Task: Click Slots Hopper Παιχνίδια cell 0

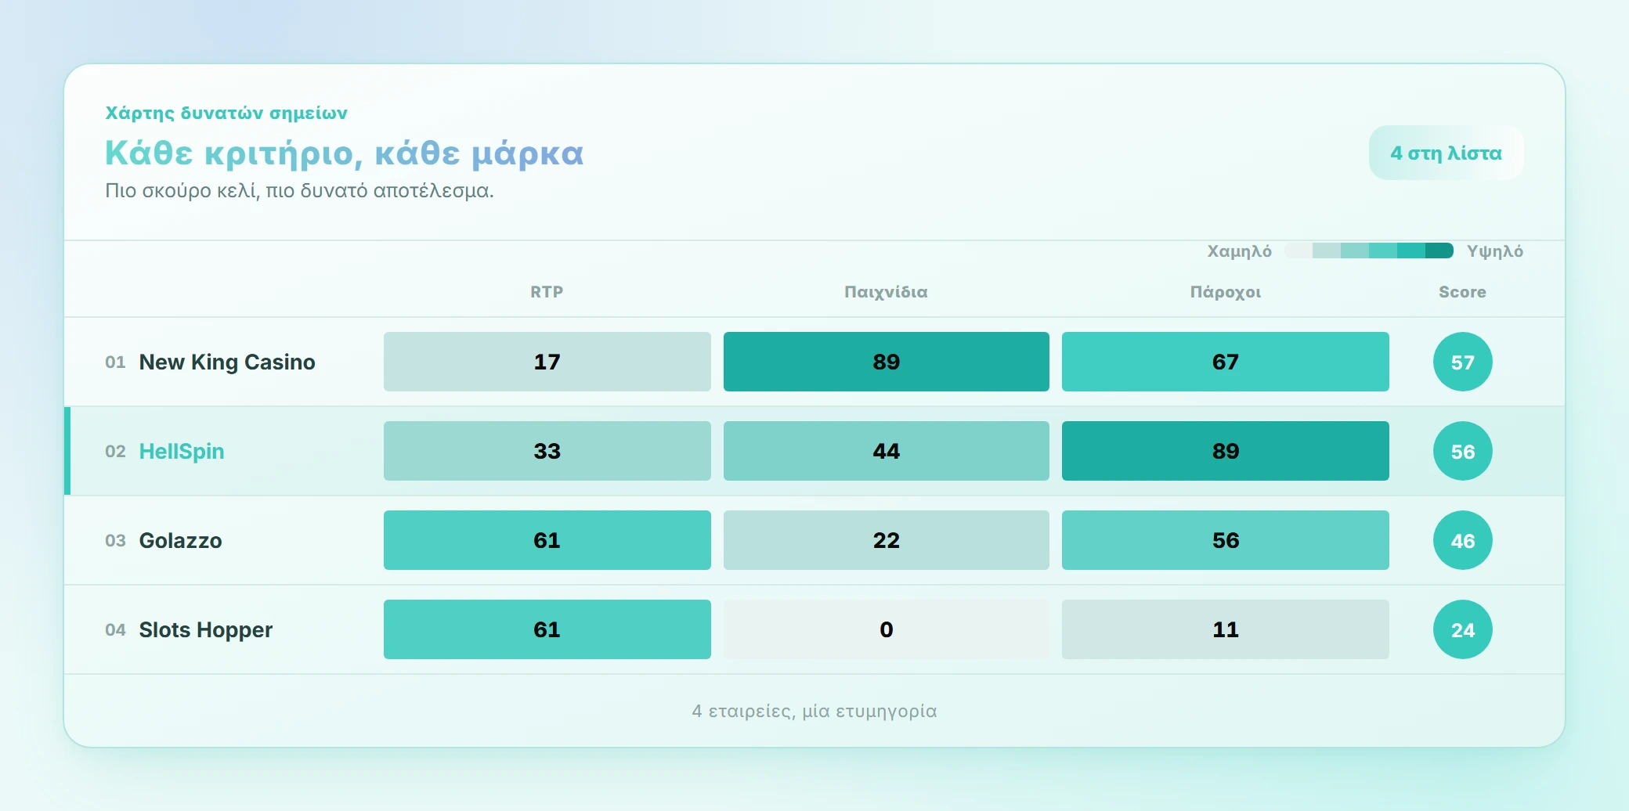Action: tap(887, 629)
